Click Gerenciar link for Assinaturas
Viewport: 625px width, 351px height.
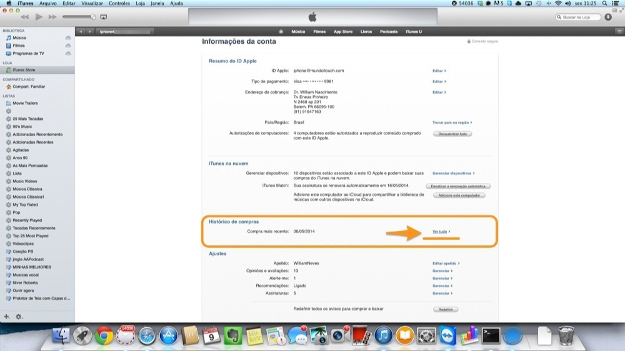pos(442,294)
